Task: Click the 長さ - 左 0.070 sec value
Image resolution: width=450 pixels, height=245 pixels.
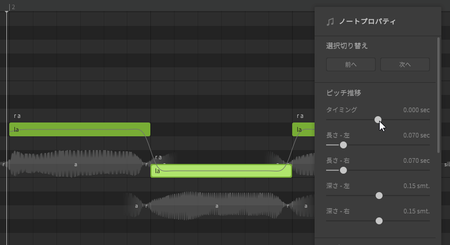Action: [416, 135]
